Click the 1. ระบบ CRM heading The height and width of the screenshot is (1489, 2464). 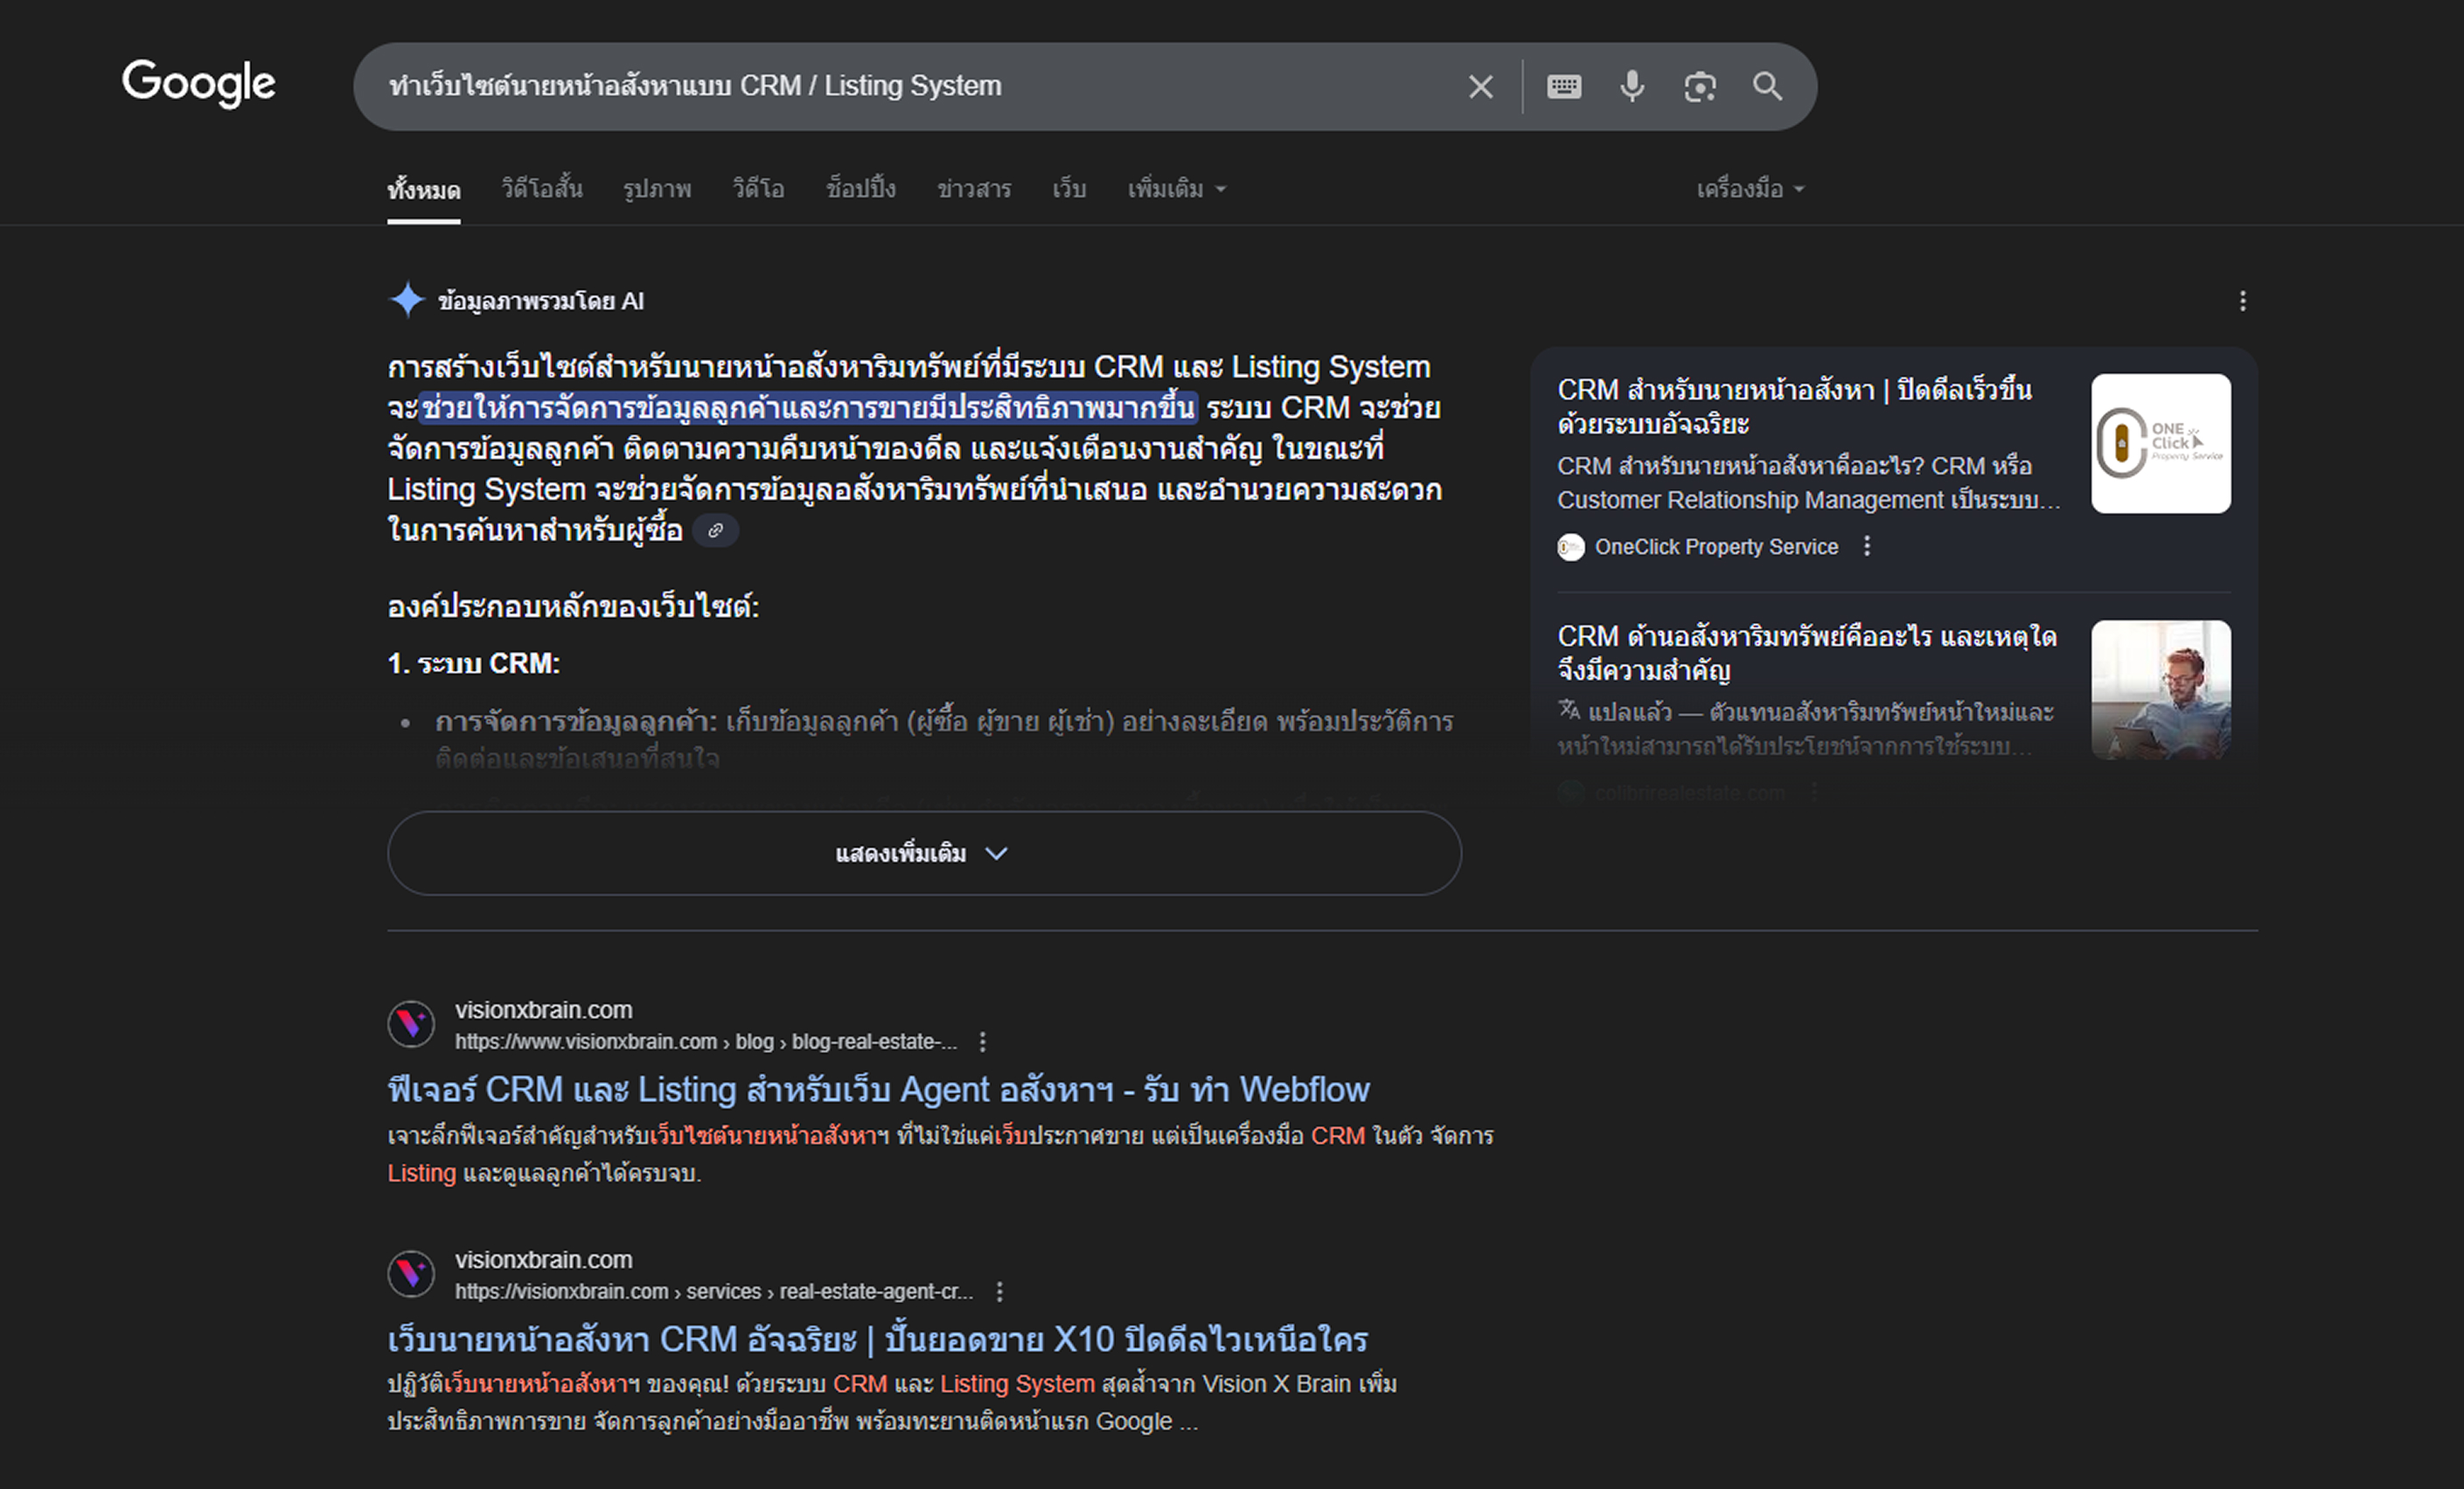(x=474, y=663)
